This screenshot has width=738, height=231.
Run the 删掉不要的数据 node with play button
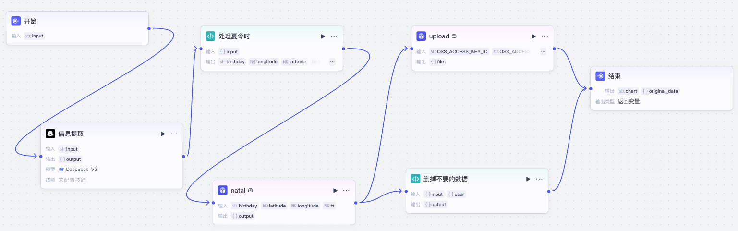tap(528, 179)
